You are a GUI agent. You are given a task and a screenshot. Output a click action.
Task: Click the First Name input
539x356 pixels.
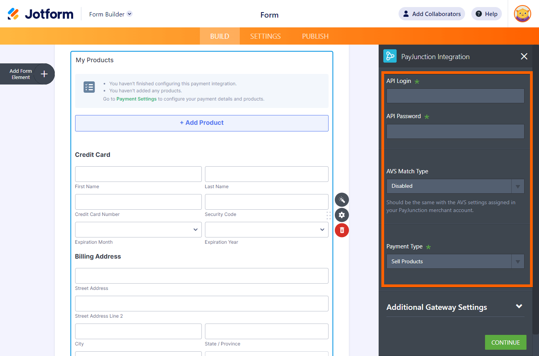click(x=138, y=174)
